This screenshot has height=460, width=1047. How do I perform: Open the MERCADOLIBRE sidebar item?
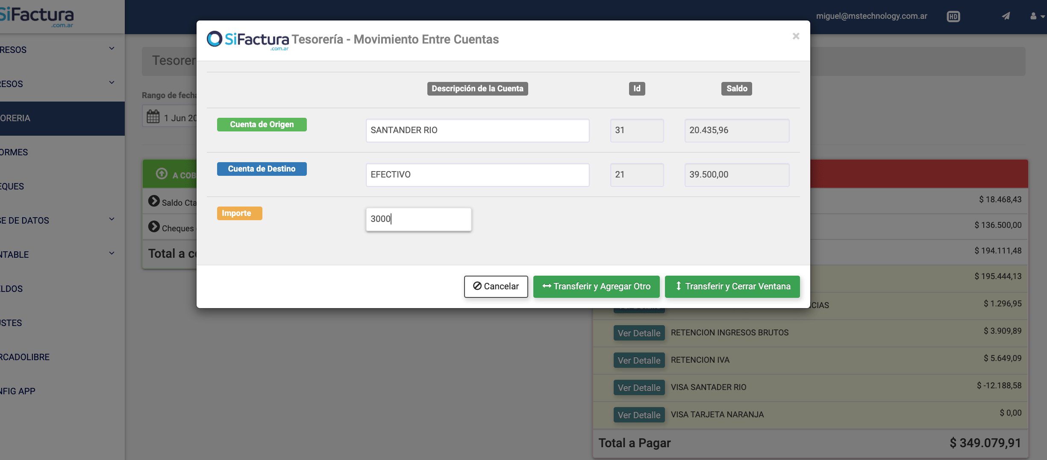click(25, 357)
